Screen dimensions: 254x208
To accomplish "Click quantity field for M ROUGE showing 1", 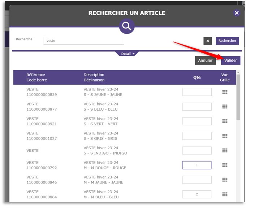I will [x=197, y=165].
